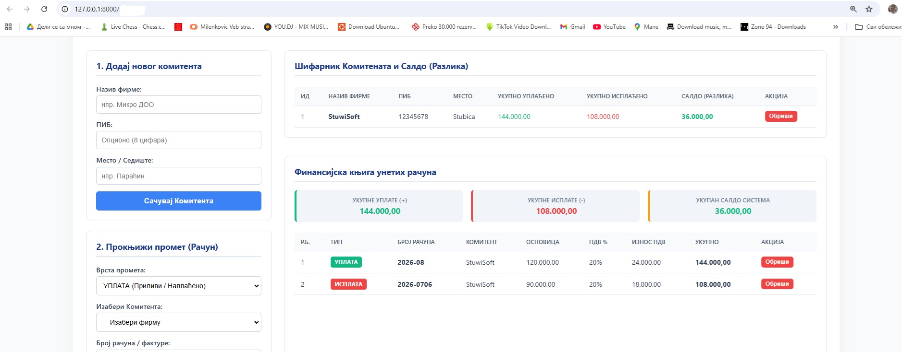Screen dimensions: 902x352
Task: Go back with the browser back arrow
Action: 10,9
